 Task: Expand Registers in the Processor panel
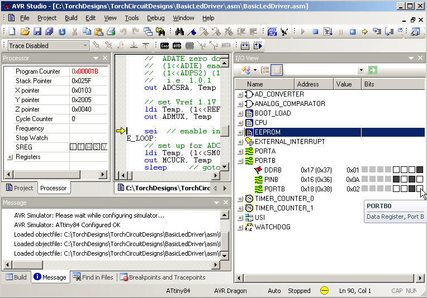[x=10, y=157]
